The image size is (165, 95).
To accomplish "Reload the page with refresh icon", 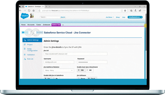I will tap(29, 11).
